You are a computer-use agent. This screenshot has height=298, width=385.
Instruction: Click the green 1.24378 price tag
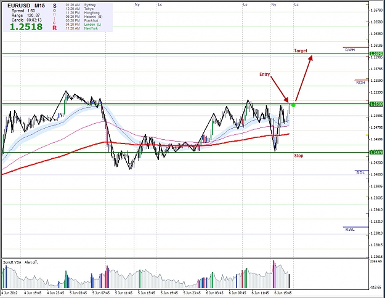(x=376, y=153)
